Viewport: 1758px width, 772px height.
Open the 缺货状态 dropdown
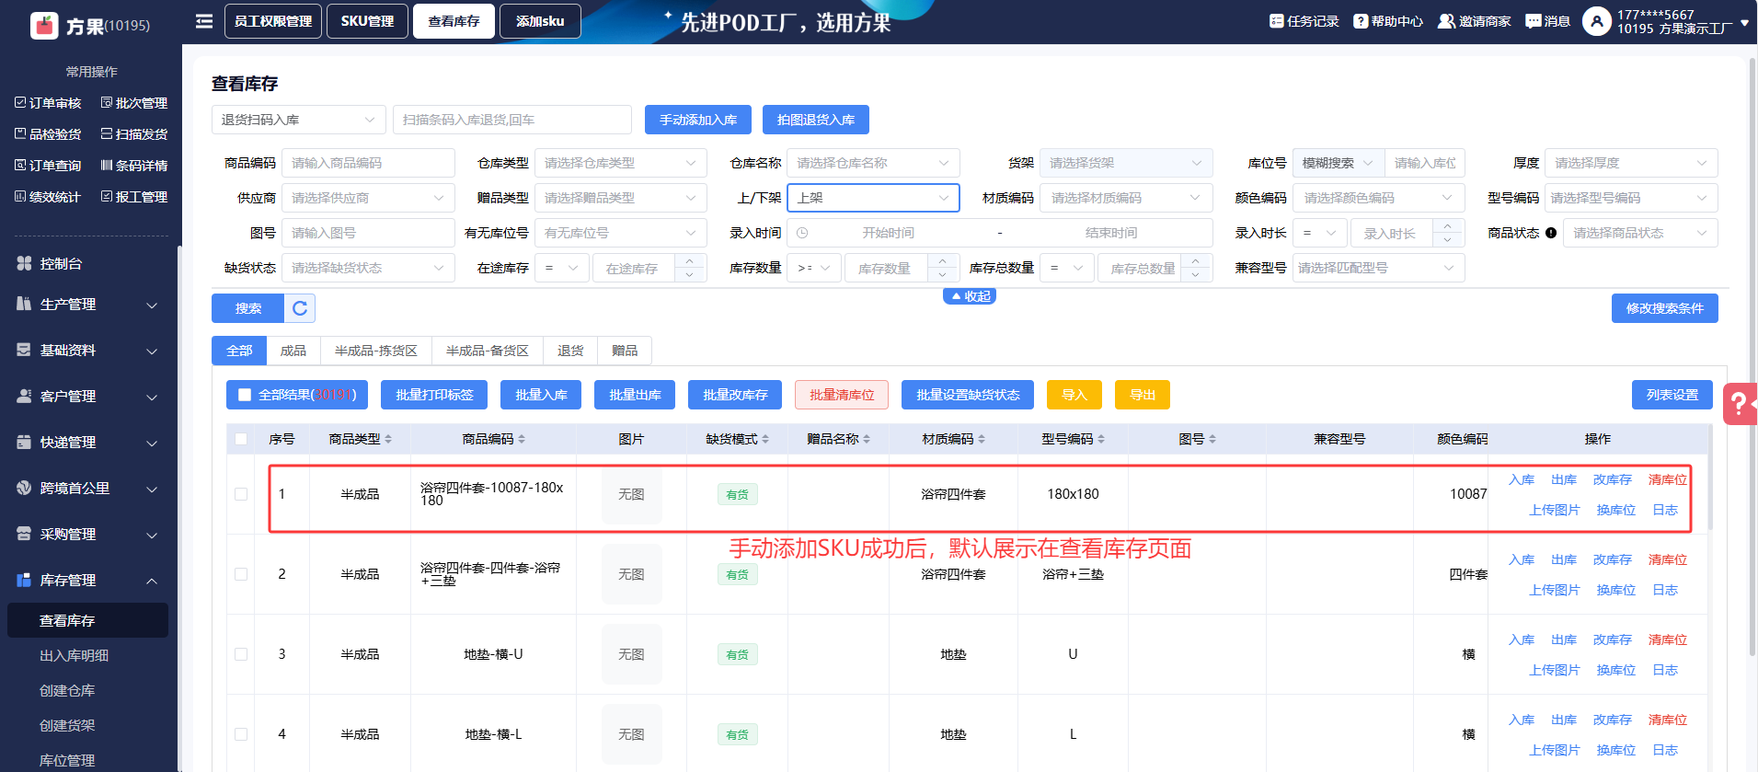pos(368,268)
